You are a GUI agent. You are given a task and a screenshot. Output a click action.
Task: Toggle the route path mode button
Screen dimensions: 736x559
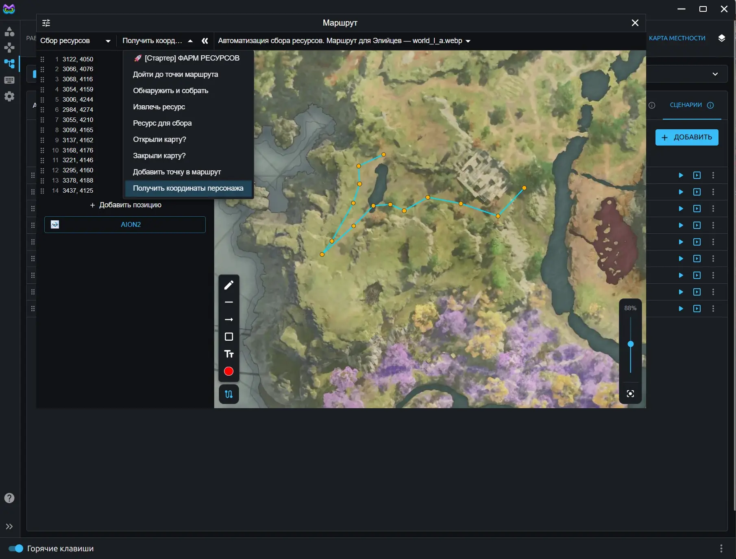coord(229,394)
